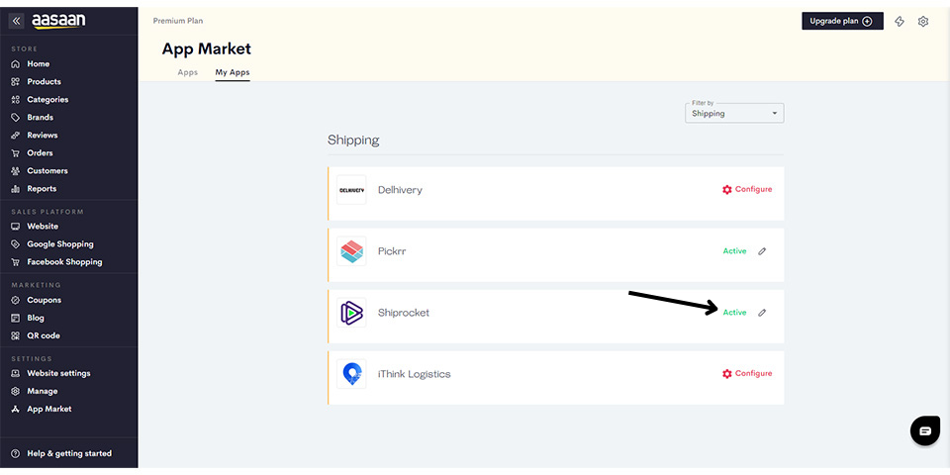Click Configure for Delhivery
This screenshot has width=950, height=475.
click(x=747, y=190)
